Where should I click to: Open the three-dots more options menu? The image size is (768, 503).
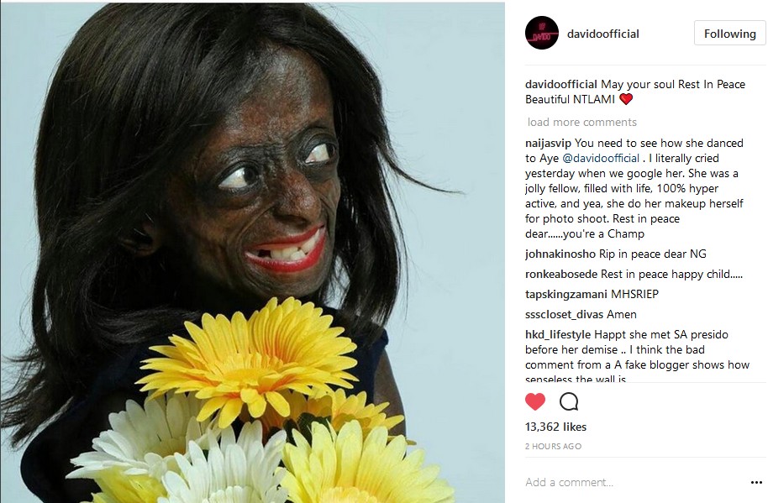pos(756,483)
